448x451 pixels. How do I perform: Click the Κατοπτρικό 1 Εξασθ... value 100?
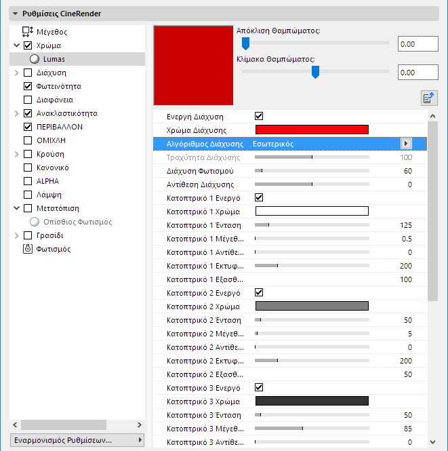406,279
